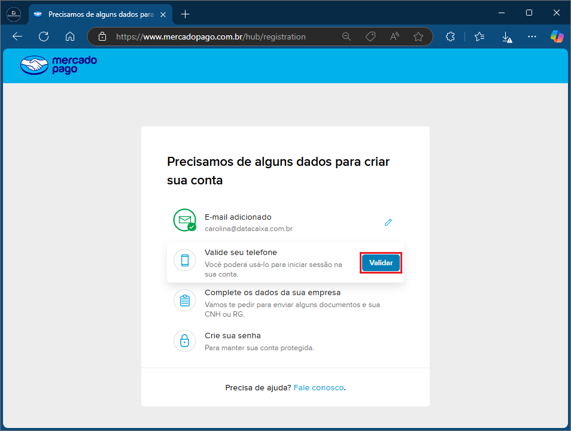Click the Validar button for phone
The width and height of the screenshot is (571, 431).
[381, 263]
